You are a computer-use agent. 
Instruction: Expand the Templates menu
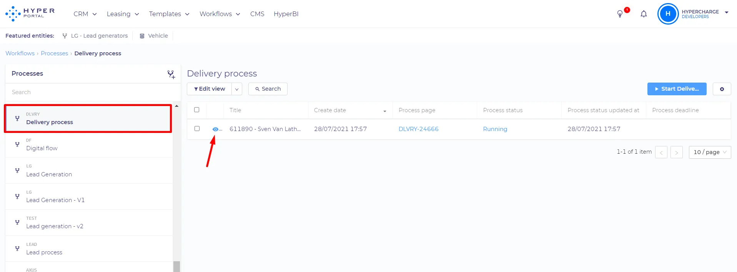coord(169,14)
